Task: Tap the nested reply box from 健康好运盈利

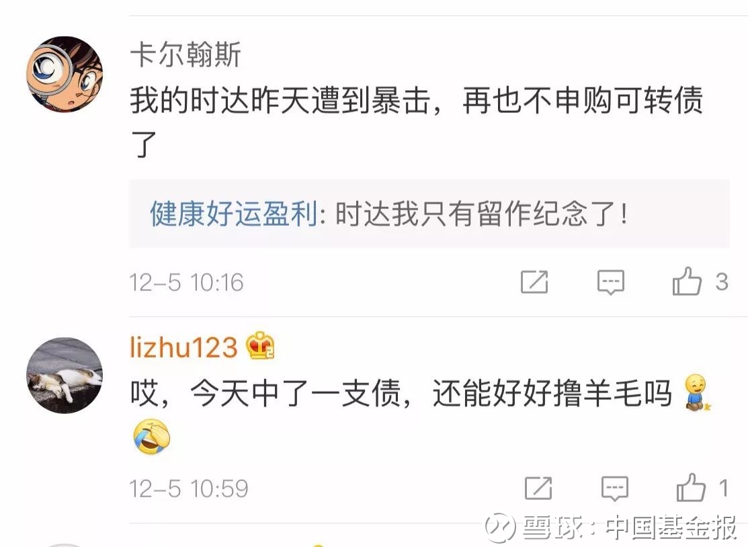Action: click(x=429, y=214)
